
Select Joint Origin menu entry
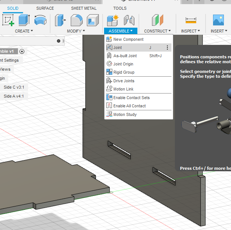[x=139, y=64]
